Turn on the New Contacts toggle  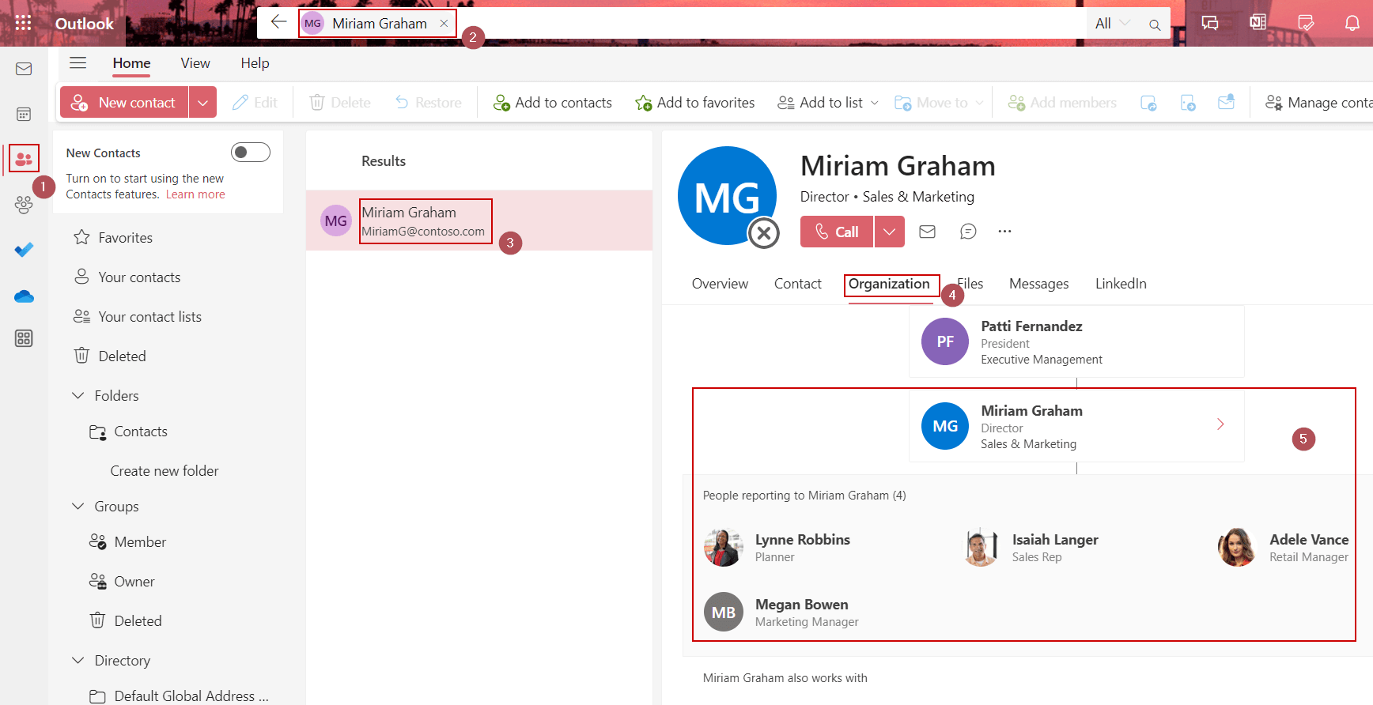tap(250, 153)
